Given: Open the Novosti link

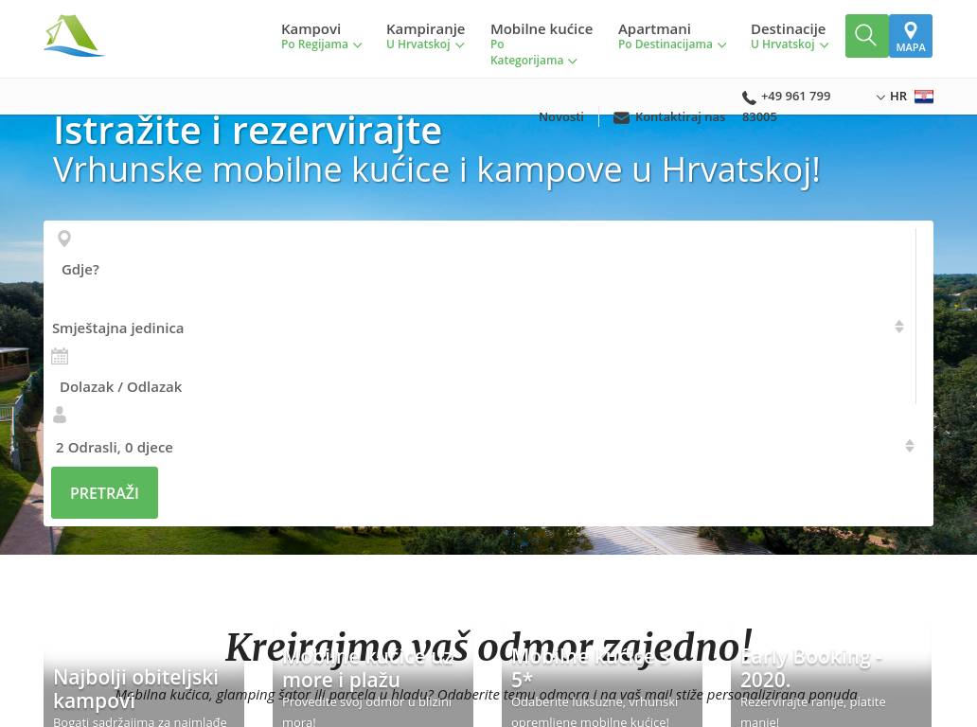Looking at the screenshot, I should [560, 117].
